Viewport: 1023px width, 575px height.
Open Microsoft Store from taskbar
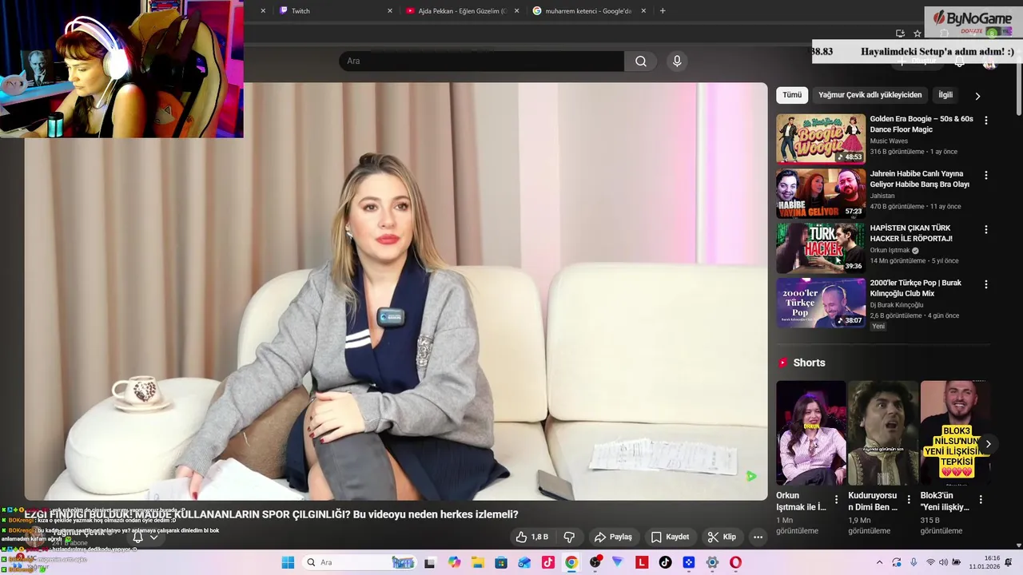coord(501,562)
